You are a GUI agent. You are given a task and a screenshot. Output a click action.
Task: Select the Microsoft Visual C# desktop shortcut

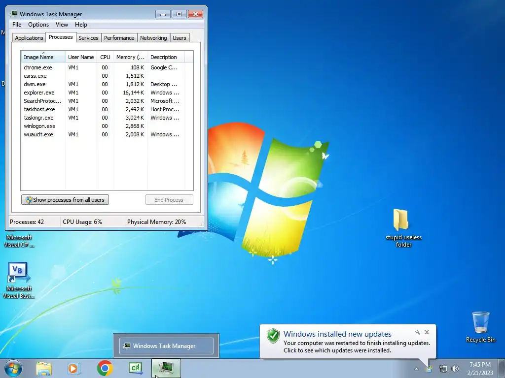[18, 240]
